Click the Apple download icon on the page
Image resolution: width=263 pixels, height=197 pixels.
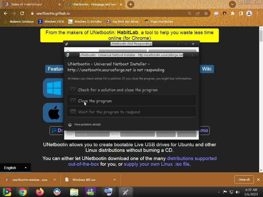(54, 113)
